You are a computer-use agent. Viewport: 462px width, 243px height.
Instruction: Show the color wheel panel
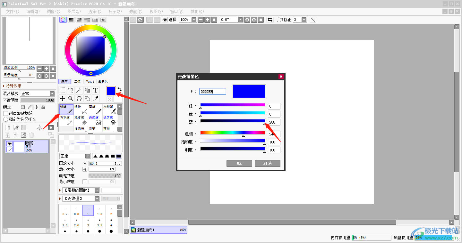pos(63,20)
